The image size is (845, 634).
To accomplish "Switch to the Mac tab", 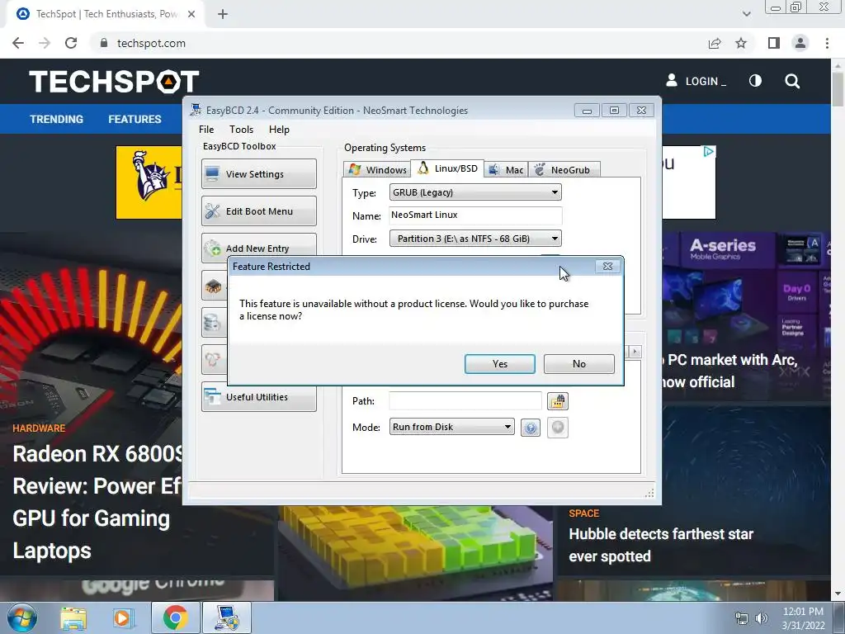I will (506, 170).
